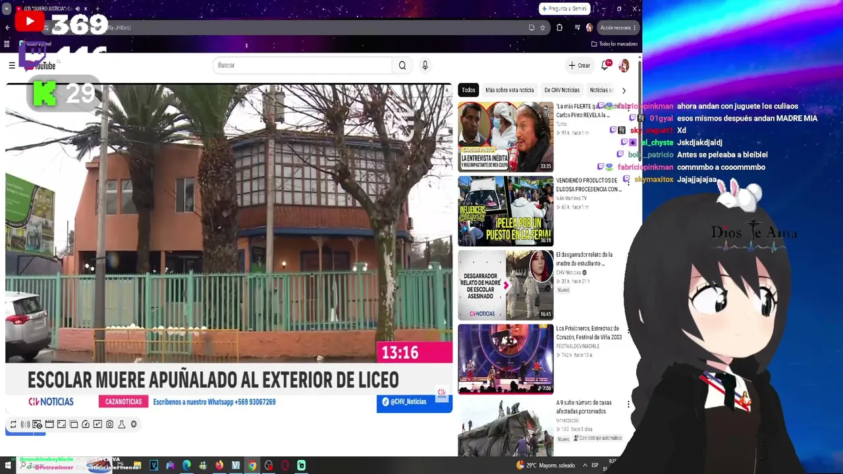
Task: Open the 'Desgarrador relato de madre' thumbnail
Action: coord(506,285)
